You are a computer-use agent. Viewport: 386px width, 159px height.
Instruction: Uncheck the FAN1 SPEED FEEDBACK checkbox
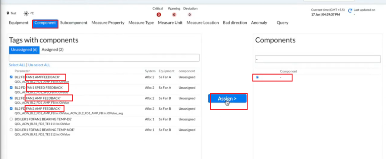[x=11, y=88]
